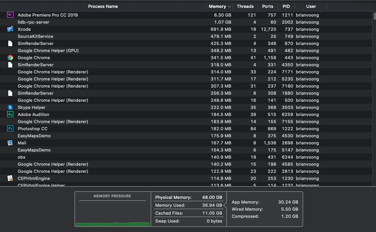The width and height of the screenshot is (376, 232).
Task: Select the lldb-rpc-server process row
Action: [x=186, y=22]
